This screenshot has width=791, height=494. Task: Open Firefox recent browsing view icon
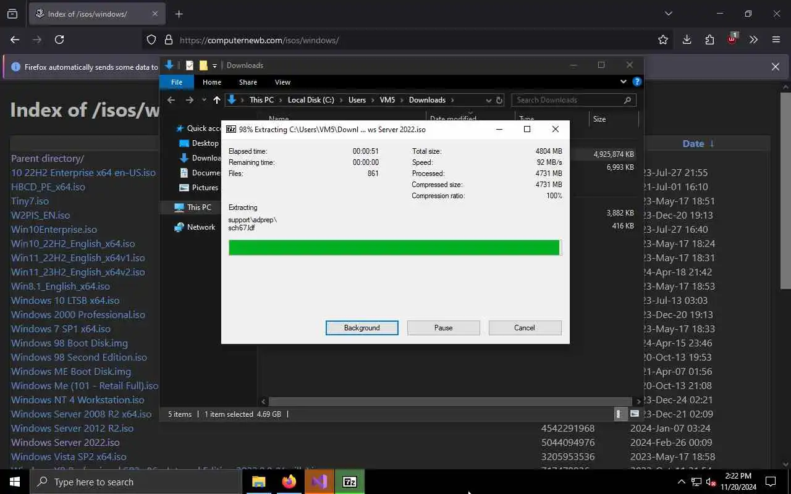(x=12, y=14)
